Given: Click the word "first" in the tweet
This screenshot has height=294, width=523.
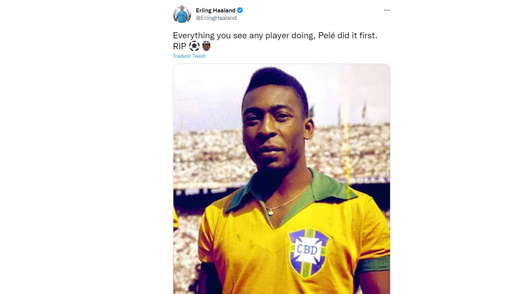Looking at the screenshot, I should pyautogui.click(x=368, y=36).
